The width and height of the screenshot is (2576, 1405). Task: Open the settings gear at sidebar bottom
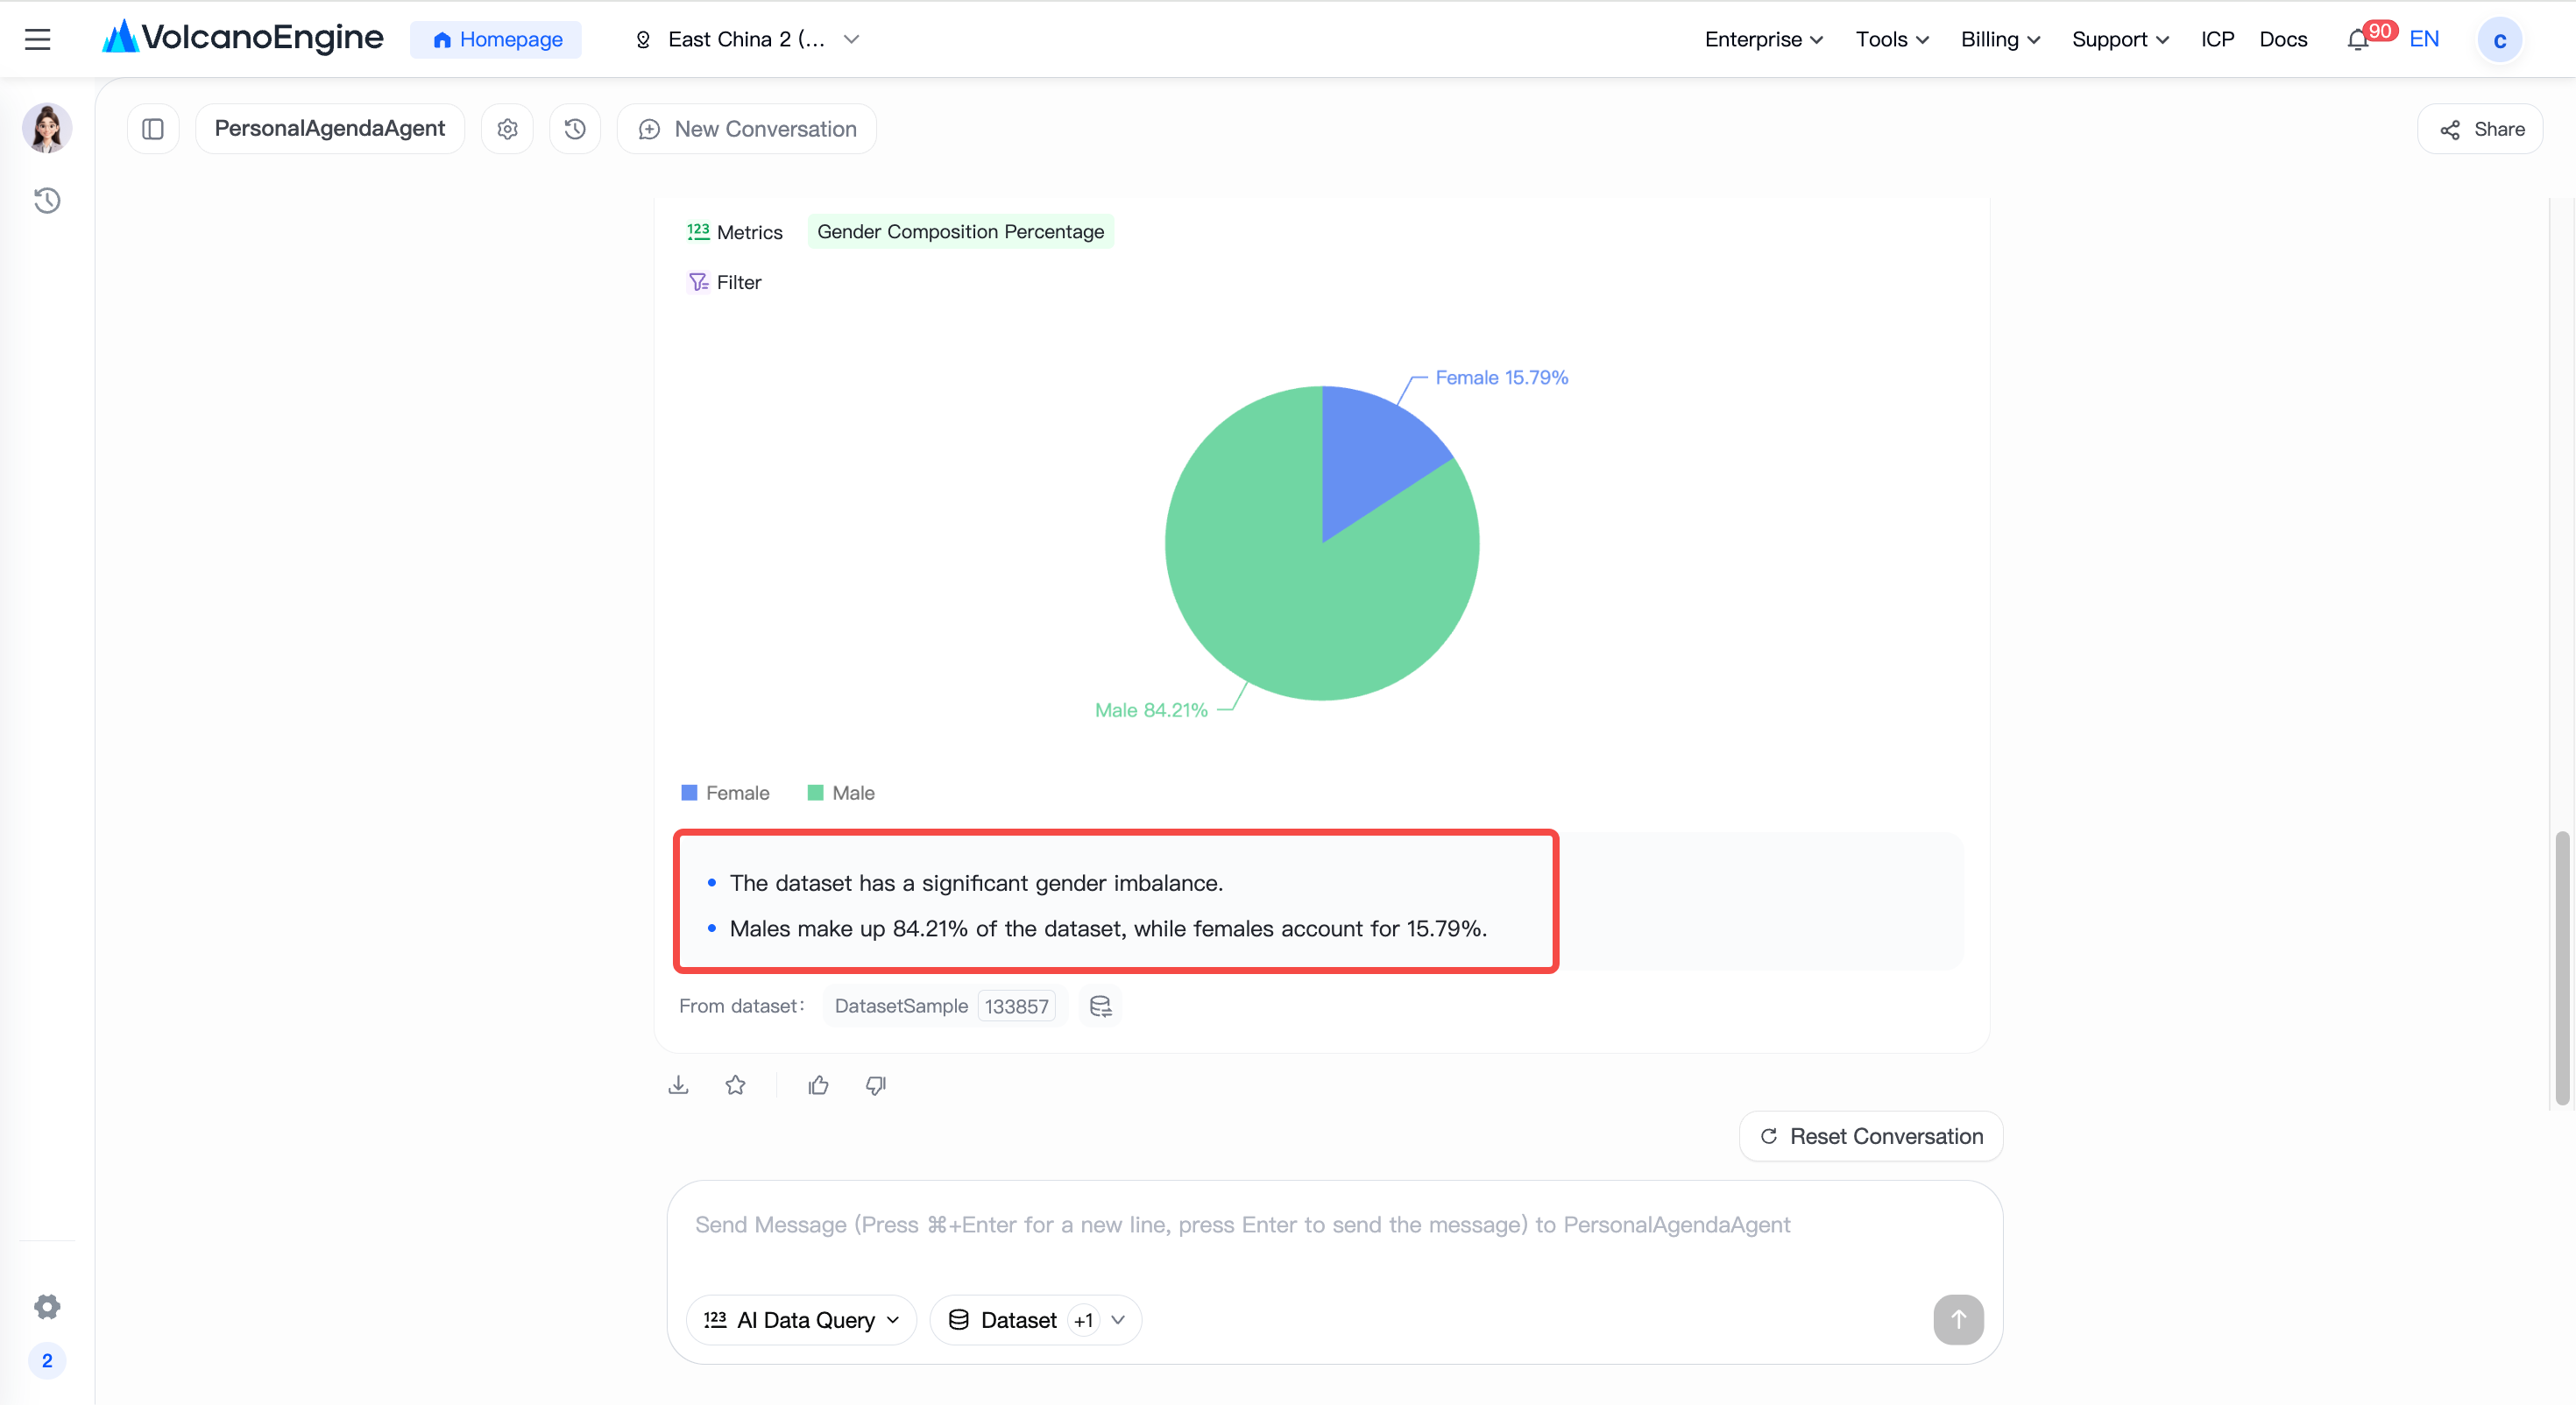(x=47, y=1306)
